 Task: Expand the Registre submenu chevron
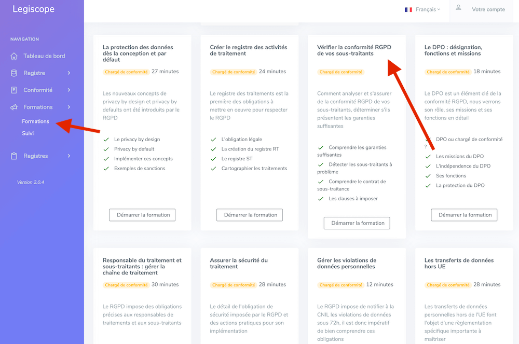click(69, 73)
